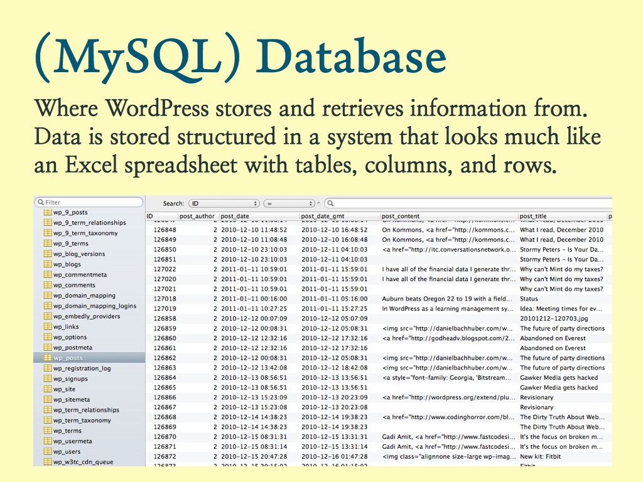Click the wp_comments table icon
Viewport: 643px width, 482px height.
pyautogui.click(x=48, y=285)
